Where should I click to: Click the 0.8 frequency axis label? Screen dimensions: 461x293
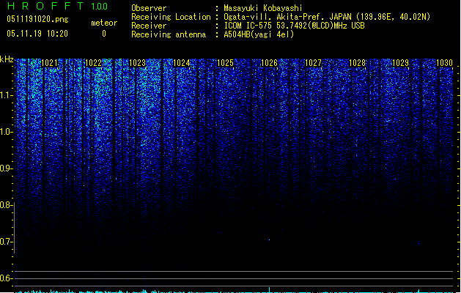(6, 205)
